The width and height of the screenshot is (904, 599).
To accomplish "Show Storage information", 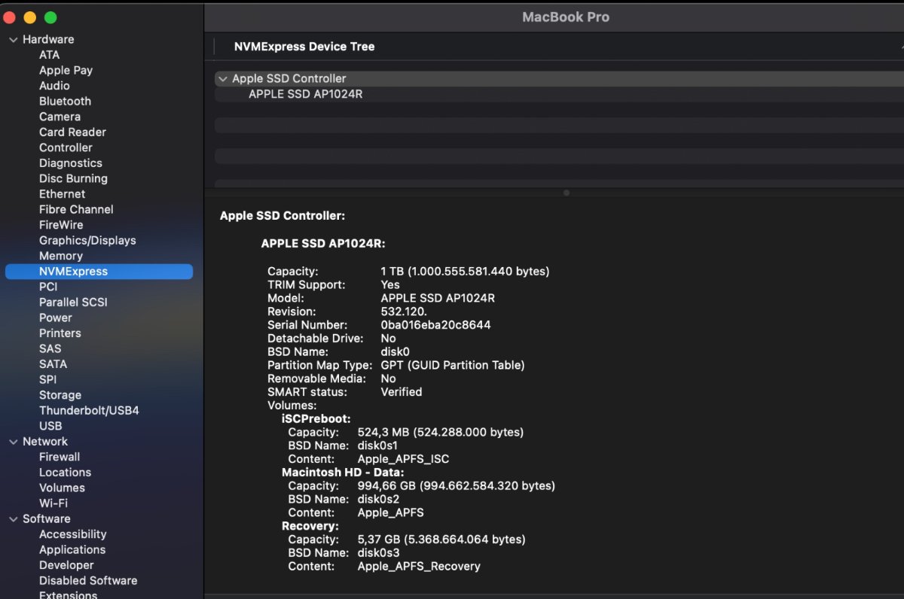I will (x=60, y=395).
